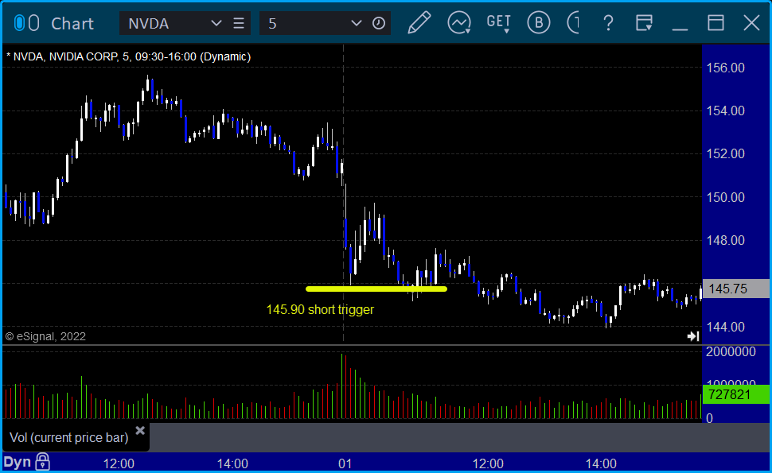
Task: Toggle the Dyn lock icon
Action: pyautogui.click(x=42, y=462)
